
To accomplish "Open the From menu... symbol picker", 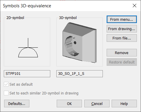I will point(122,19).
